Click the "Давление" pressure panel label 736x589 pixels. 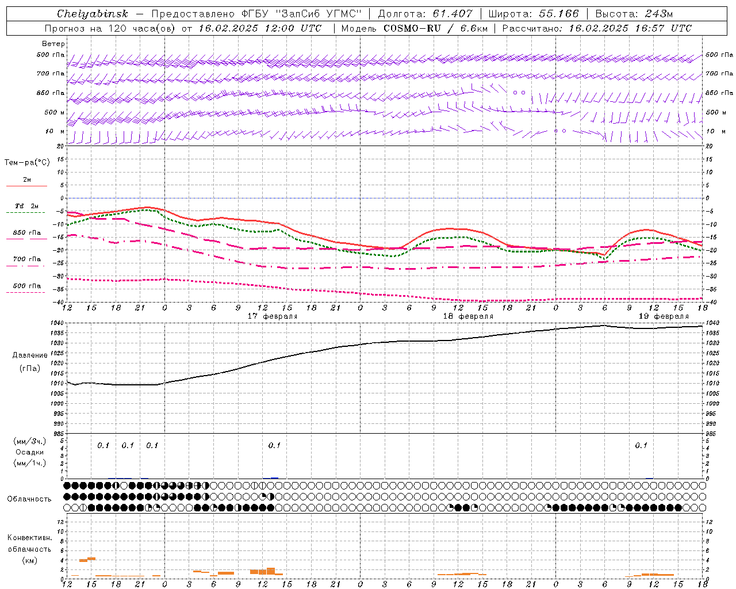(x=30, y=355)
